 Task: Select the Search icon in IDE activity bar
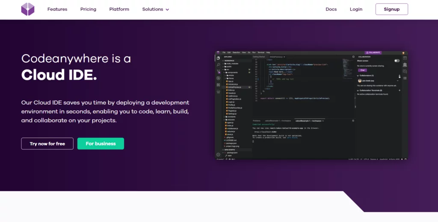pos(218,65)
